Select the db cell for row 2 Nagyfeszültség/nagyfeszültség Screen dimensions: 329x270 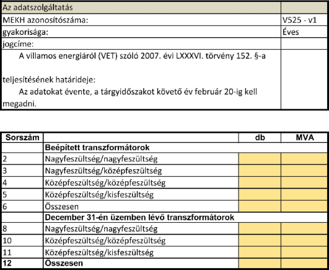(260, 159)
